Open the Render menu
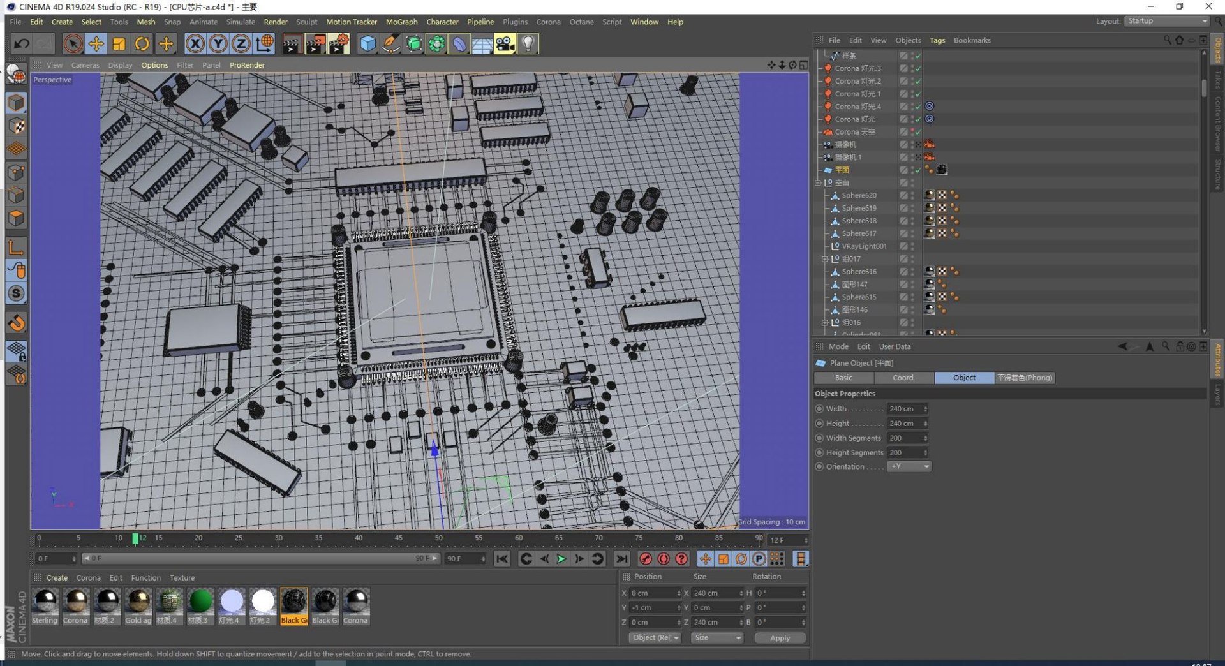1225x666 pixels. pos(276,22)
